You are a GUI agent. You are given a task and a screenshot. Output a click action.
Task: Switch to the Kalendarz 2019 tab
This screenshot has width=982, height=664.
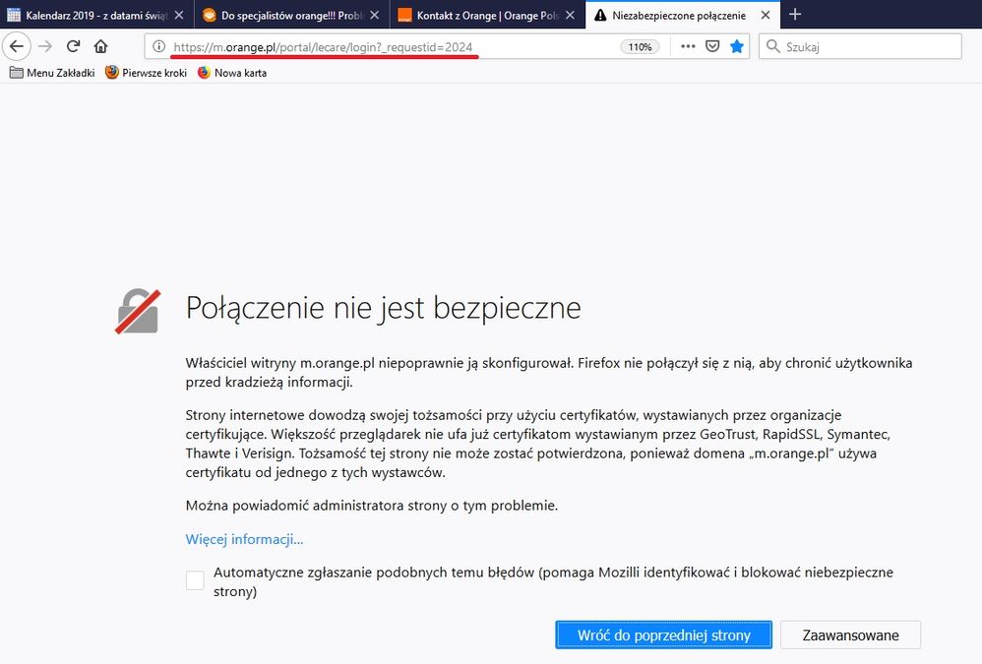89,15
